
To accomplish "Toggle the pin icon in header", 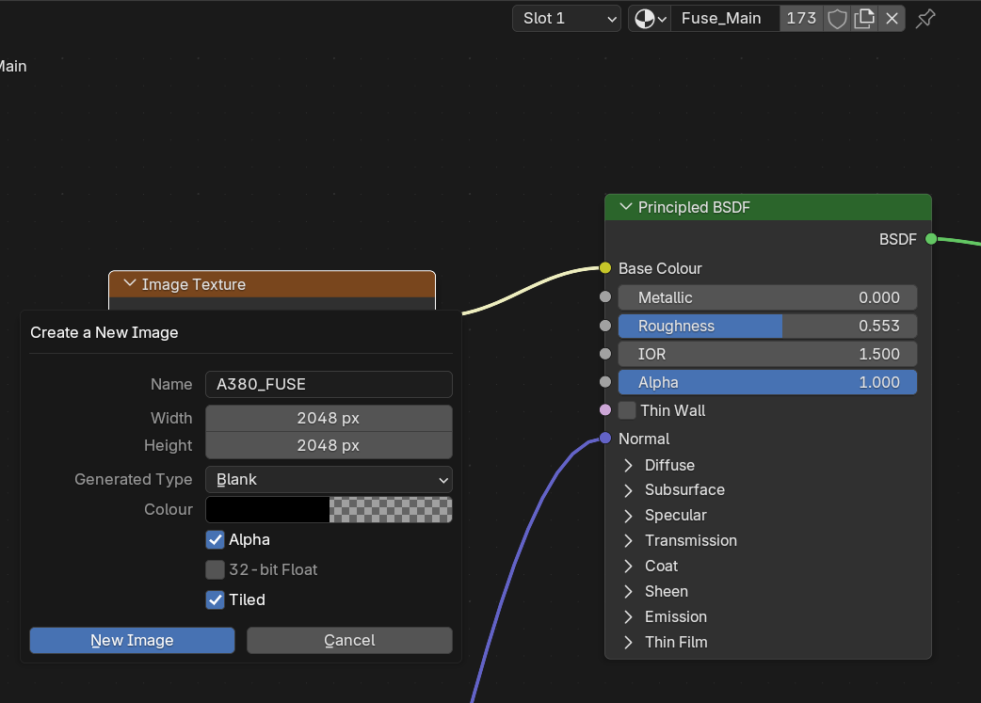I will tap(926, 19).
